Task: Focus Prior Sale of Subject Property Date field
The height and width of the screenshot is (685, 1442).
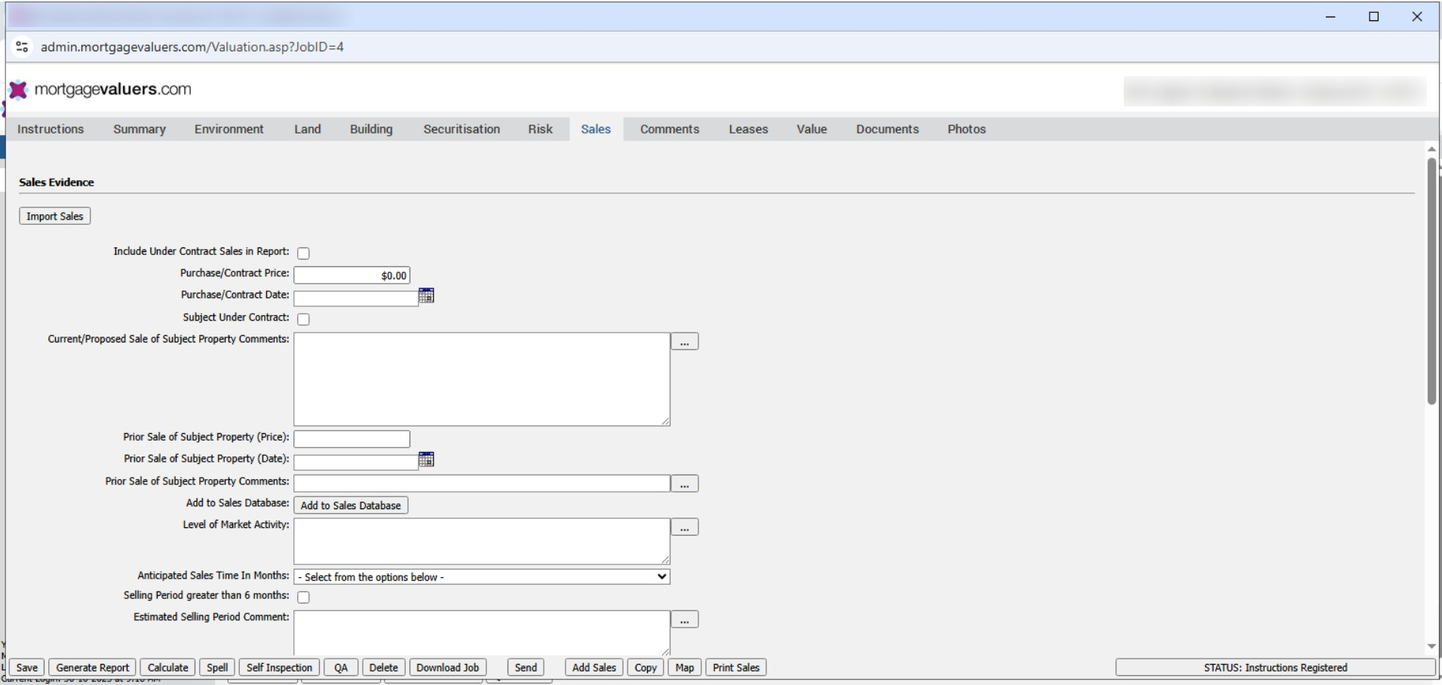Action: click(x=356, y=462)
